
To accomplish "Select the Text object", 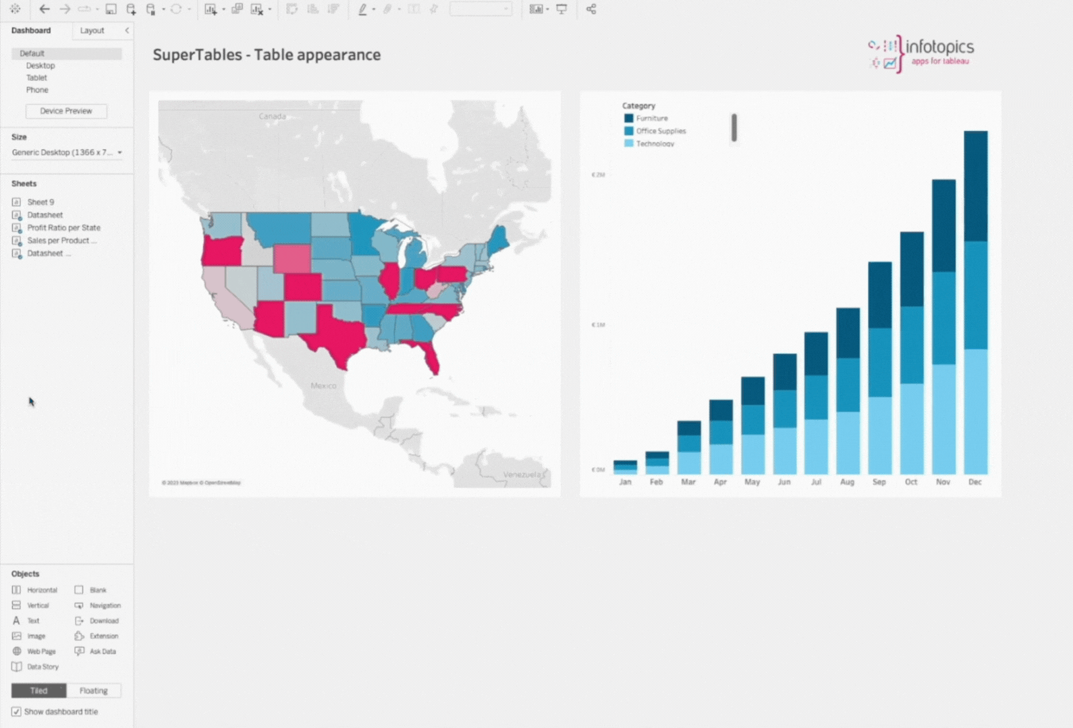I will tap(26, 621).
